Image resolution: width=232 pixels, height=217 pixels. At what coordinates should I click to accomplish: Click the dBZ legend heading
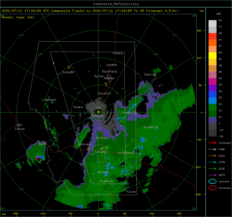(219, 14)
